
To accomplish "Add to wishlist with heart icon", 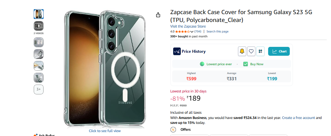I will [x=251, y=51].
